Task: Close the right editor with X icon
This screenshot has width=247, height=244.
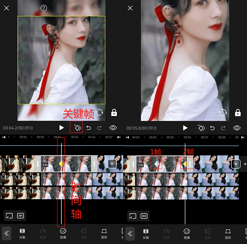Action: (130, 8)
